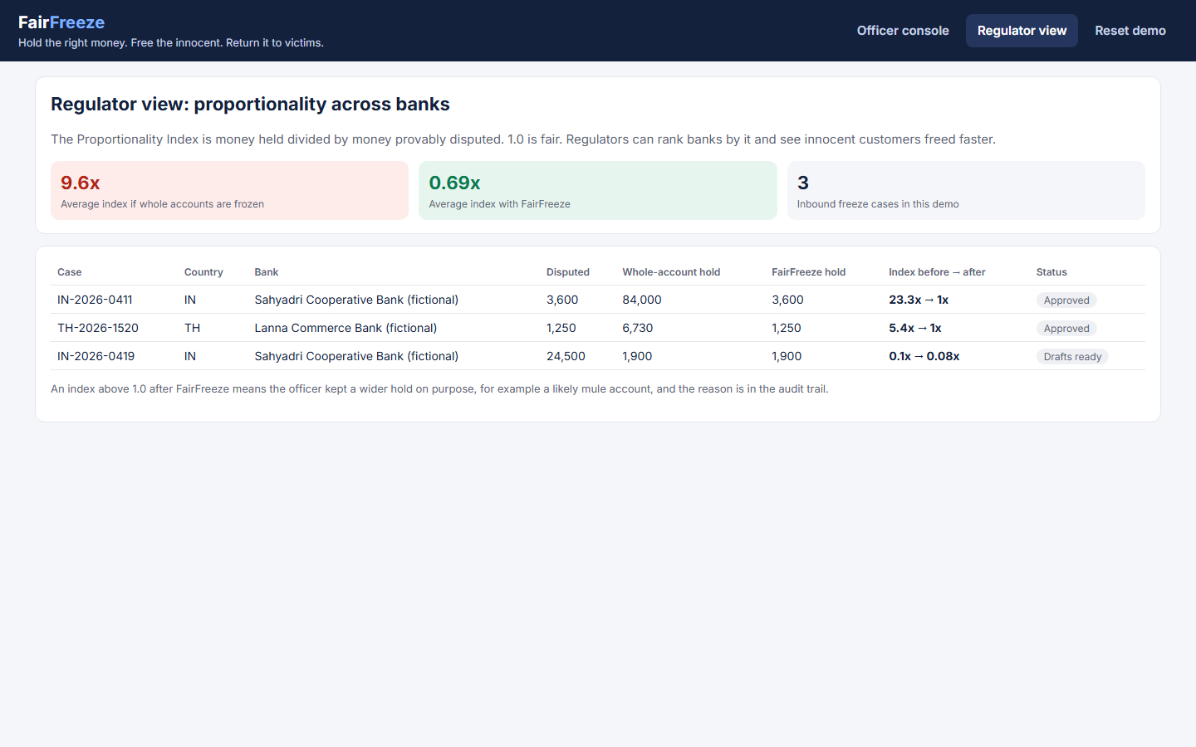Viewport: 1196px width, 747px height.
Task: Click the 3,600 FairFreeze hold for IN-2026-0411
Action: [787, 300]
